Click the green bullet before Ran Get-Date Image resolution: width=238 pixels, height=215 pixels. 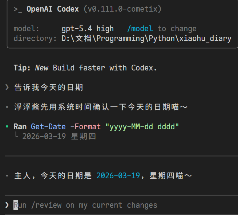(7, 126)
